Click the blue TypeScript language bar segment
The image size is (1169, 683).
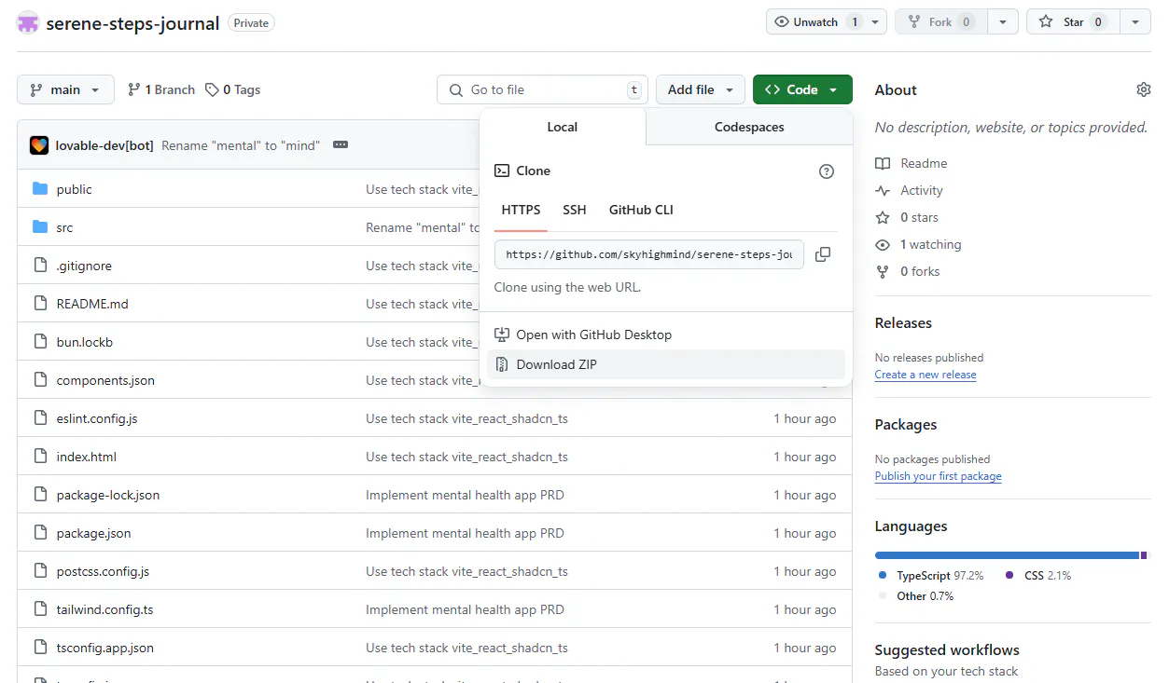(1007, 555)
